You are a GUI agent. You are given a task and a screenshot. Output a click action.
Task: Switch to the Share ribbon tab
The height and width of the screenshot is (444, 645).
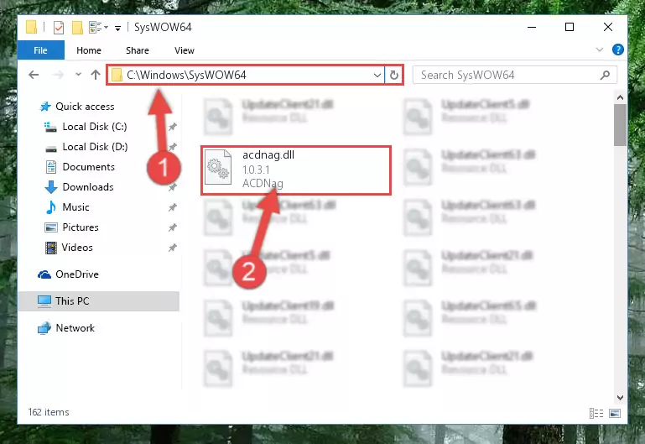(138, 50)
